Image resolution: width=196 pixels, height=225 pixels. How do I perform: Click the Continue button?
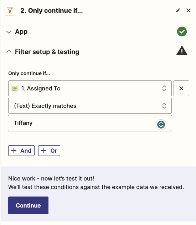click(x=28, y=205)
